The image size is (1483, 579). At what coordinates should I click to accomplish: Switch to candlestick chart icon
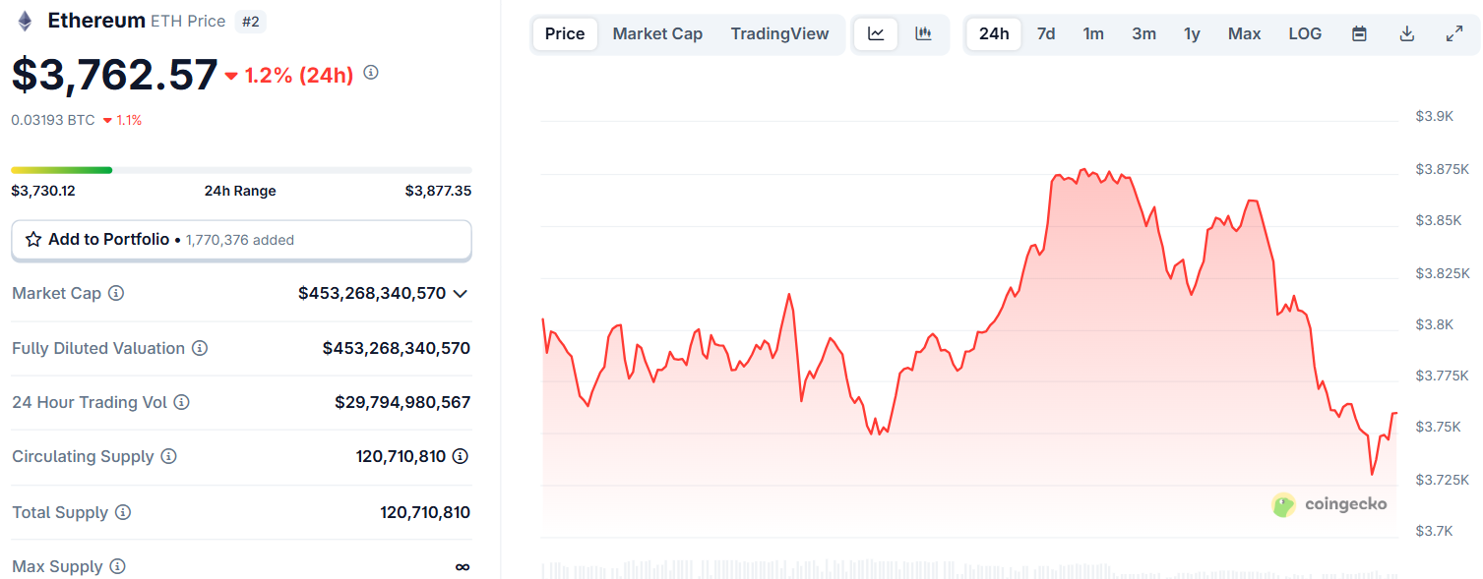(923, 33)
